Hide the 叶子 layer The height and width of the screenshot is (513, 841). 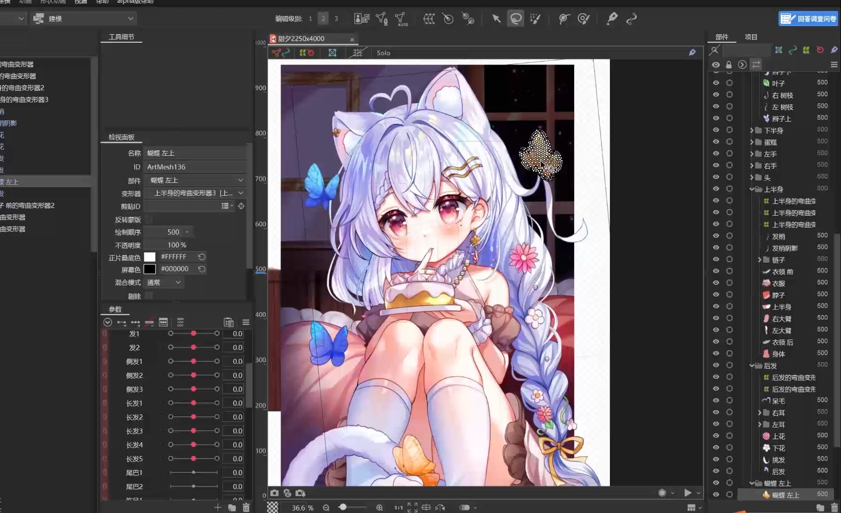pos(716,83)
